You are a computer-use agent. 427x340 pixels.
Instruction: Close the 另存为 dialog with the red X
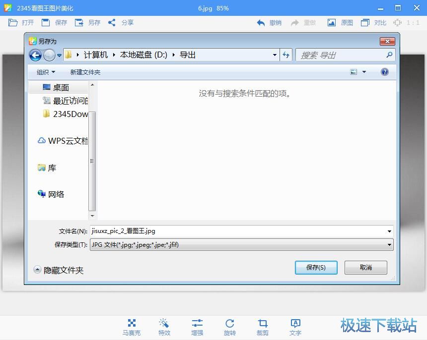point(387,41)
